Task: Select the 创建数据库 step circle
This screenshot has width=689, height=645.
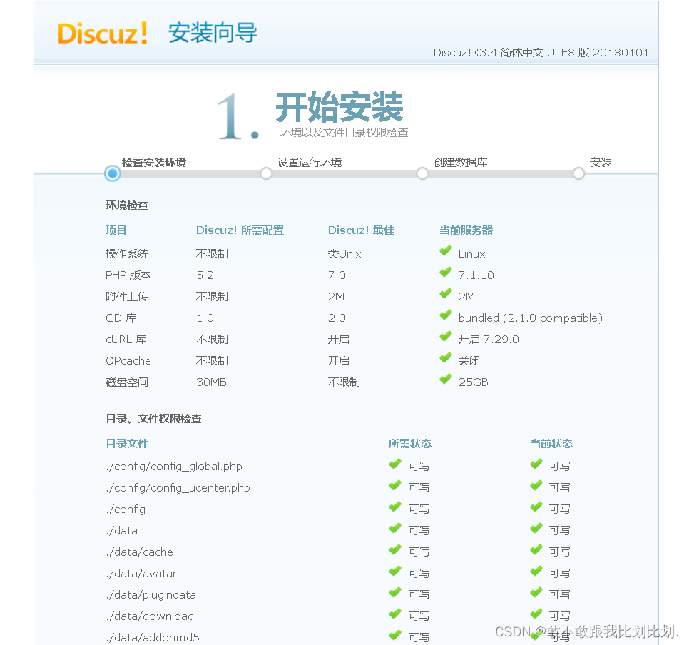Action: click(x=422, y=173)
